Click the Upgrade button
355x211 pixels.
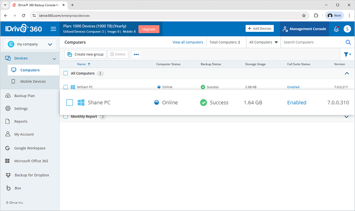pos(149,29)
